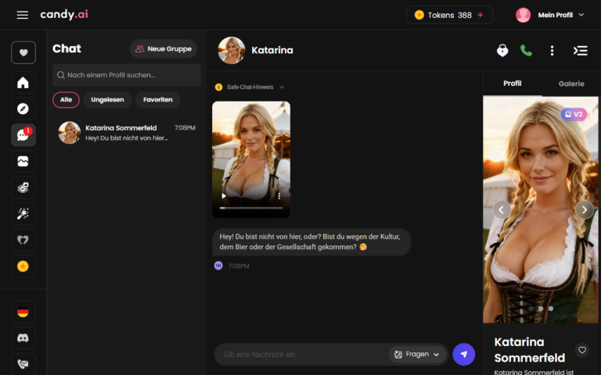Screen dimensions: 601x375
Task: Open the image gallery sidebar icon
Action: click(23, 161)
